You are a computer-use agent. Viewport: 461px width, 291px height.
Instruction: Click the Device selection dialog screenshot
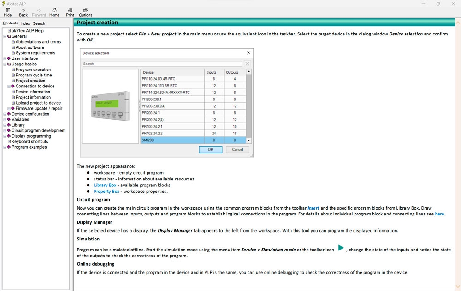pos(166,103)
